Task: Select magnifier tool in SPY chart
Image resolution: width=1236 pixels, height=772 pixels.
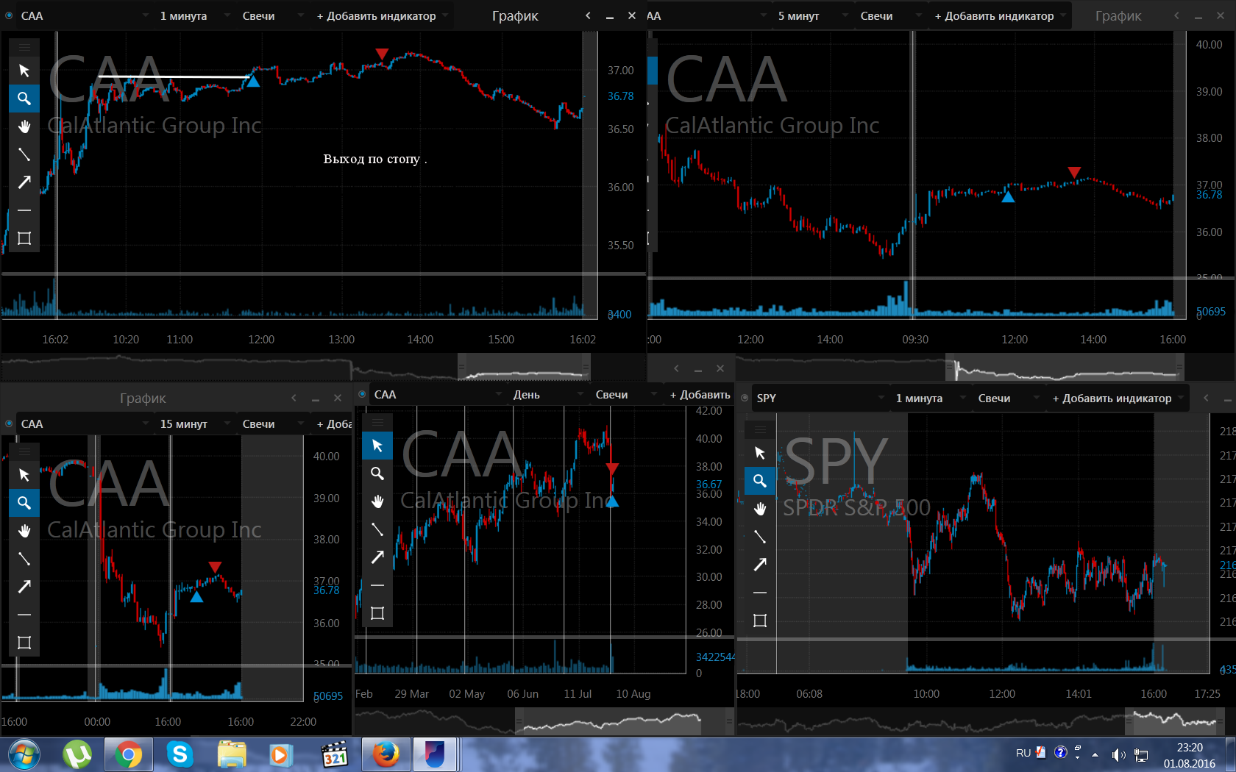Action: [760, 481]
